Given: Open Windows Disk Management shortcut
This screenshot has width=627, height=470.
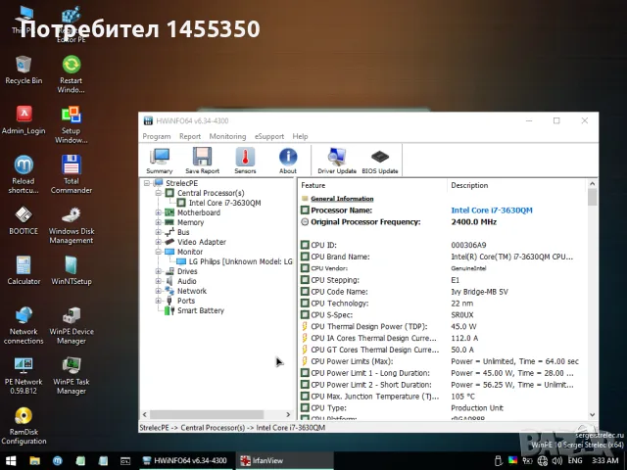Looking at the screenshot, I should [72, 225].
